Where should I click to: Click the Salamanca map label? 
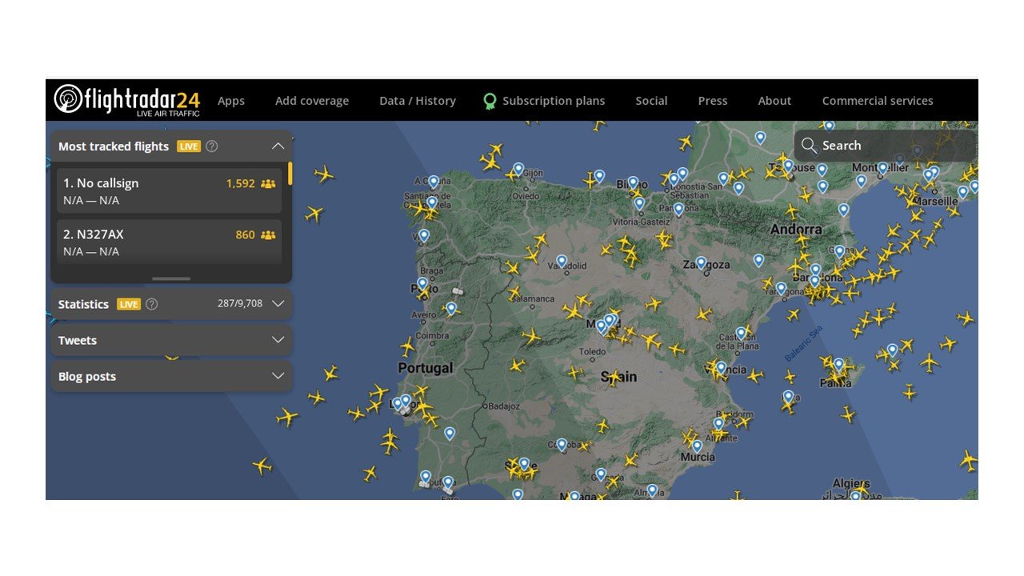click(x=533, y=298)
